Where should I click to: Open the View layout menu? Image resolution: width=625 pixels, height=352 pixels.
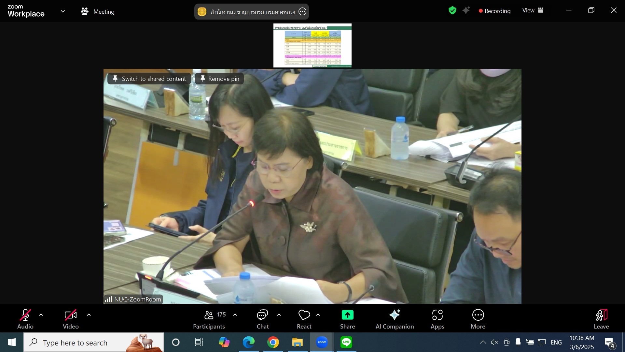coord(533,10)
